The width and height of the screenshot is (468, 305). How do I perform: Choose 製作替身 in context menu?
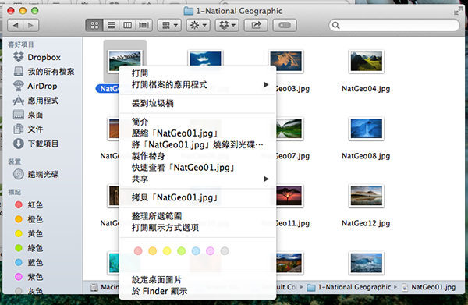point(197,156)
